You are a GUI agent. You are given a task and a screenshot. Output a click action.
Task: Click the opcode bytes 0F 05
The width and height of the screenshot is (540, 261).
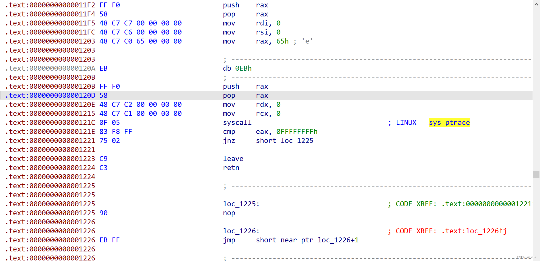coord(110,123)
